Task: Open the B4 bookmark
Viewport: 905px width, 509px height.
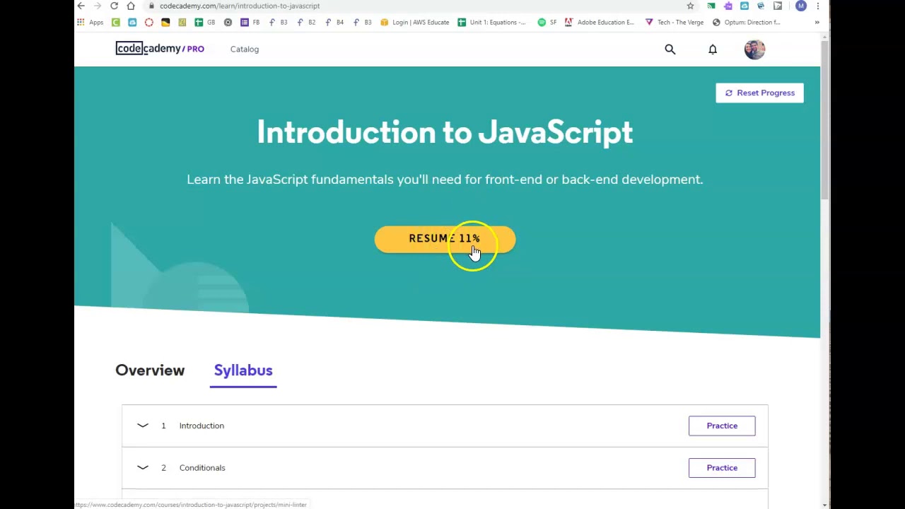Action: [334, 22]
